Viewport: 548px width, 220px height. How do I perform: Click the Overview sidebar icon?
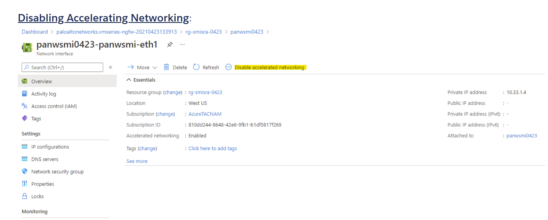pos(25,81)
